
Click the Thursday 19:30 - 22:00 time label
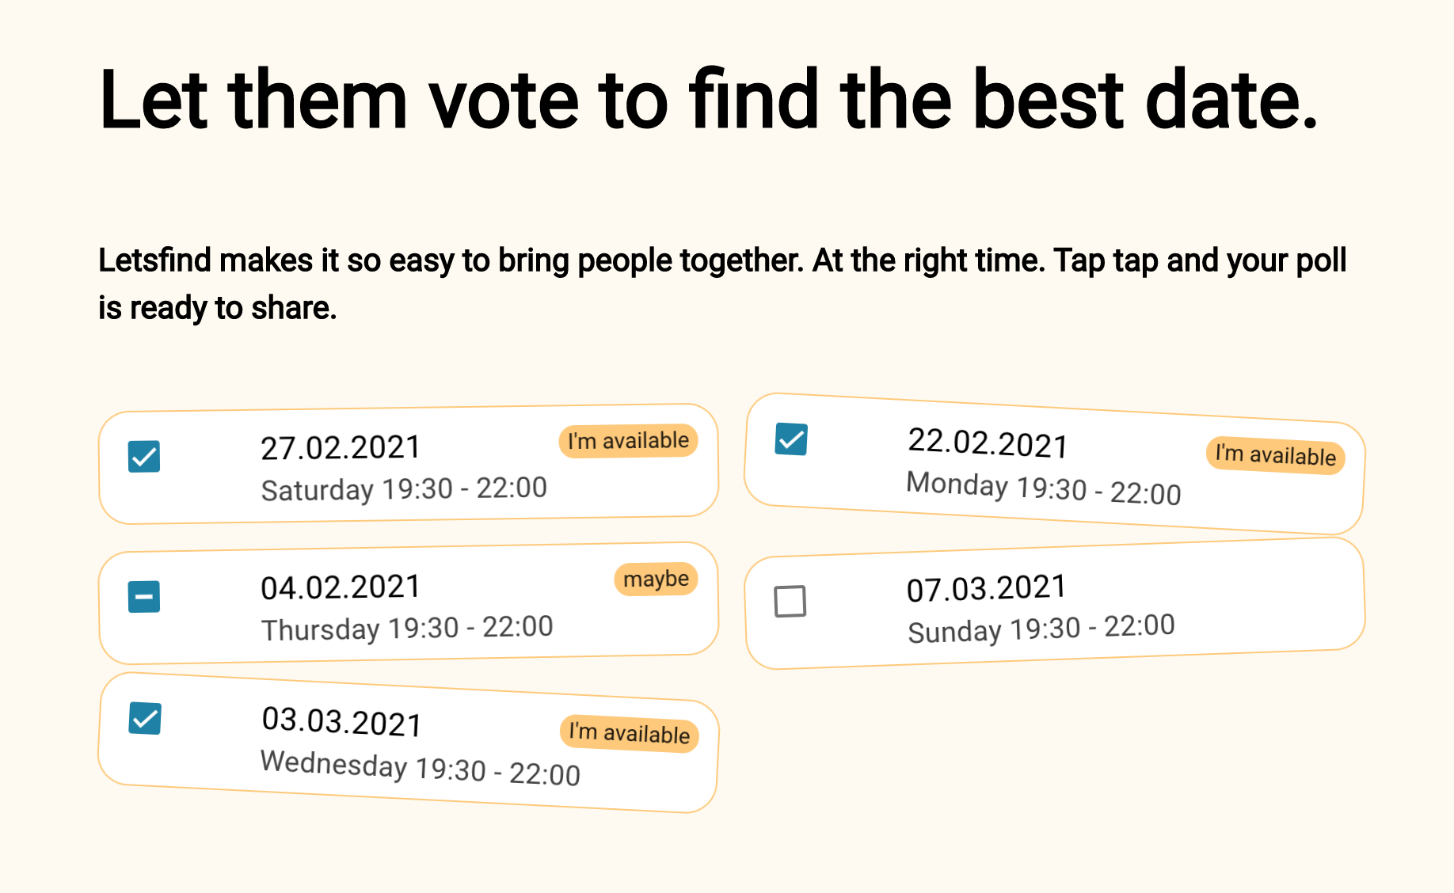407,629
